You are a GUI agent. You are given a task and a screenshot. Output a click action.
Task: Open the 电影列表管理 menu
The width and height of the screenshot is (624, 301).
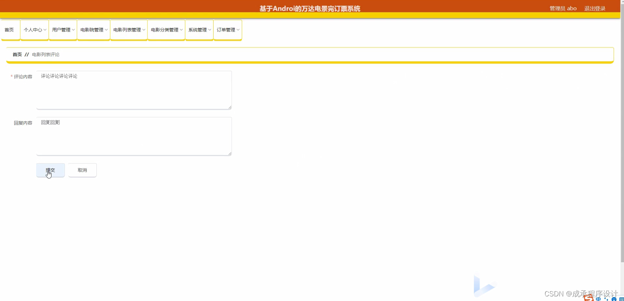point(129,30)
